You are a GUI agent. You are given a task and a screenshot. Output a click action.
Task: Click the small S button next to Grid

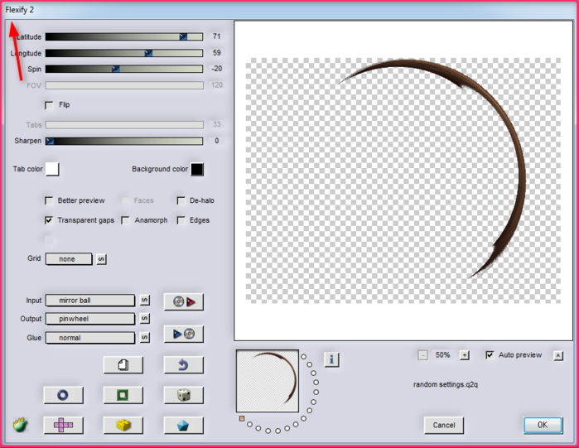[102, 259]
